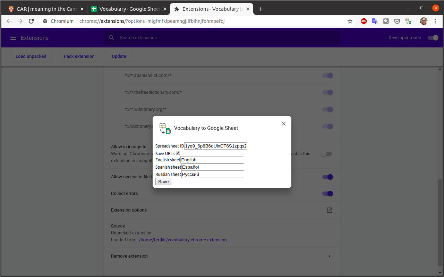The height and width of the screenshot is (277, 444).
Task: Close the Vocabulary to Google Sheet dialog
Action: (284, 124)
